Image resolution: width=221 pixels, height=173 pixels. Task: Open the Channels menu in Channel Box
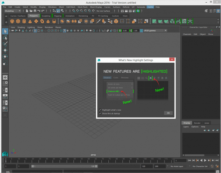point(187,34)
